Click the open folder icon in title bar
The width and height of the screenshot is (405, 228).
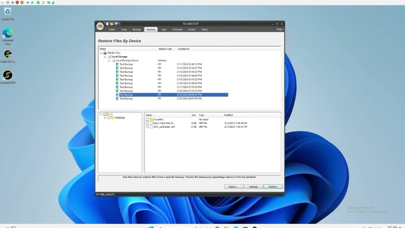tap(112, 24)
